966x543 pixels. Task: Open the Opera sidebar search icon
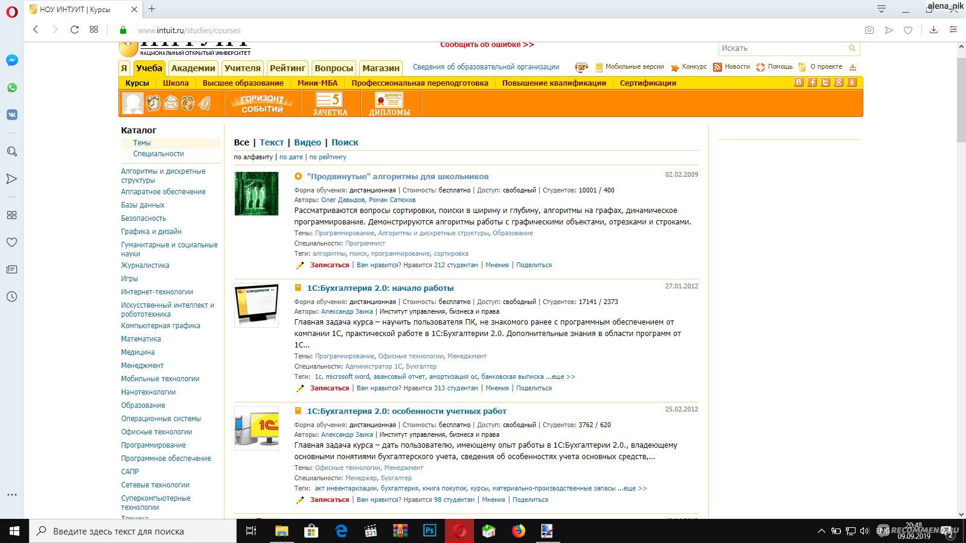coord(12,151)
